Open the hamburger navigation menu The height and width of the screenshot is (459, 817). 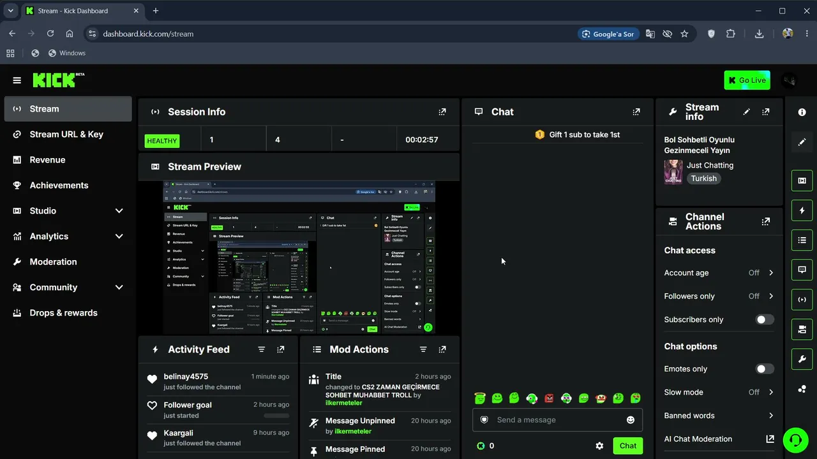(17, 80)
